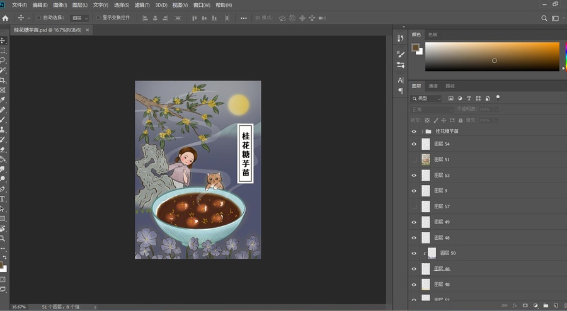Click the 16.67% zoom field in status bar
This screenshot has height=311, width=567.
point(19,307)
